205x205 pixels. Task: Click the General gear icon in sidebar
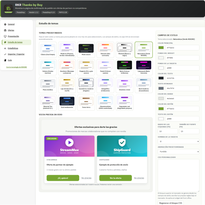[x=5, y=24]
